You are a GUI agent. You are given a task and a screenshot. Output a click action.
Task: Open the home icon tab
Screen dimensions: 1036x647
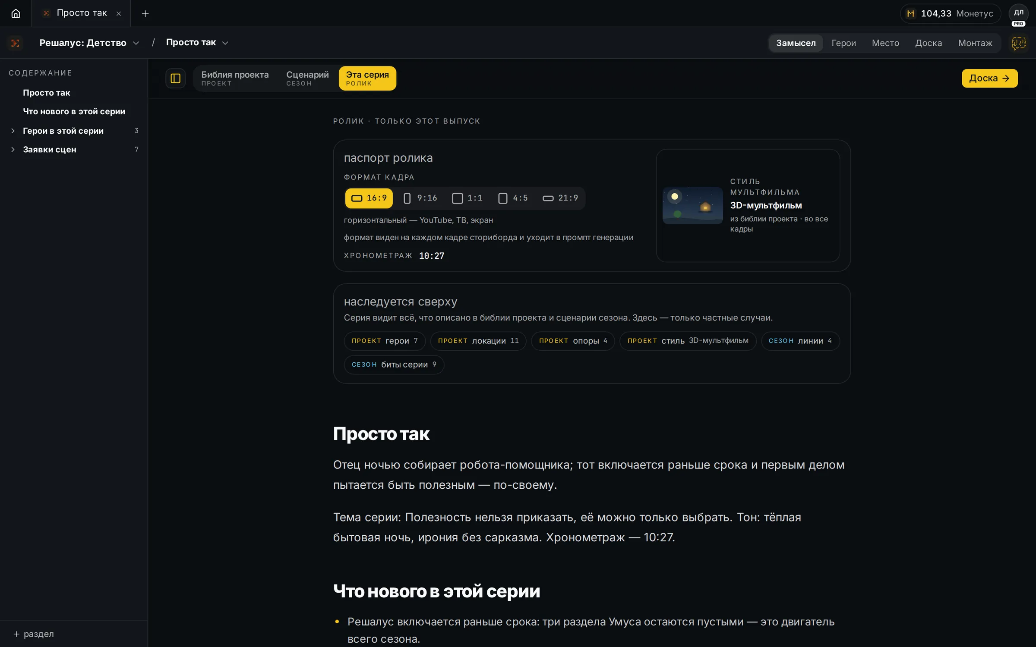click(x=16, y=13)
